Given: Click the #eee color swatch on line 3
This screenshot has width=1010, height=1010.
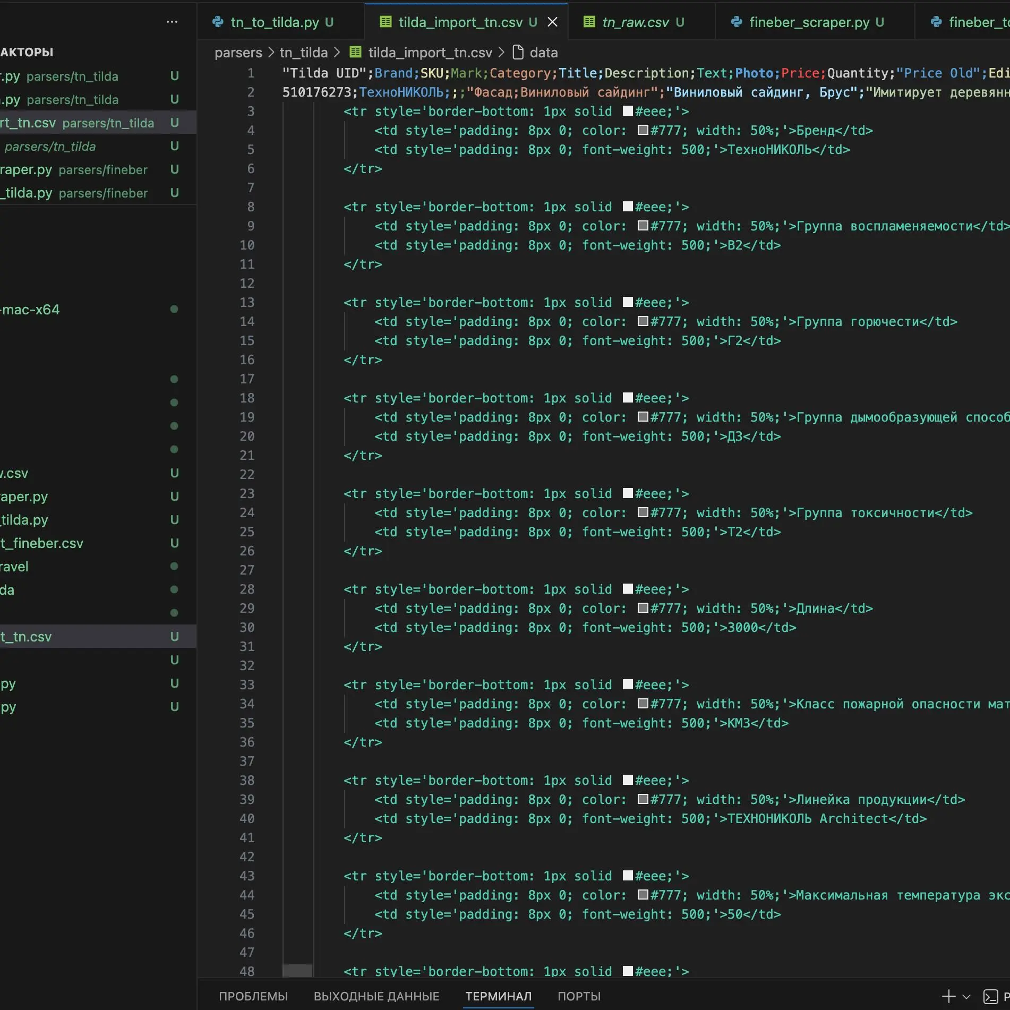Looking at the screenshot, I should 628,111.
